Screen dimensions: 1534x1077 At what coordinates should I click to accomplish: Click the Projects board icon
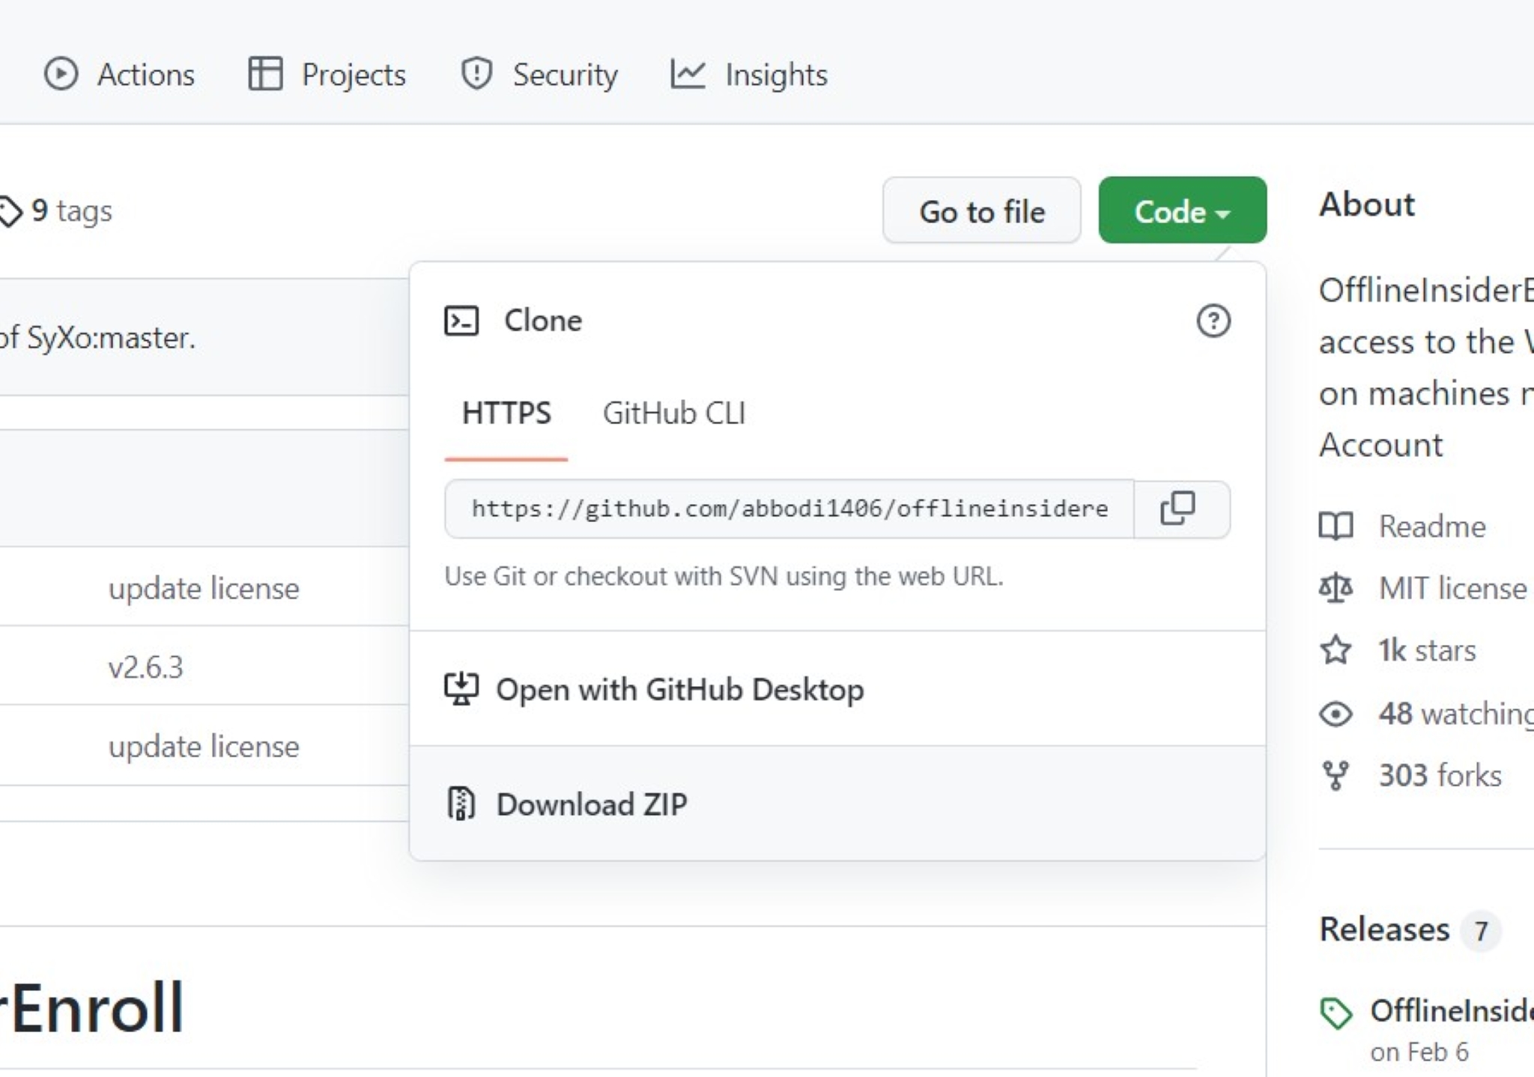coord(265,74)
